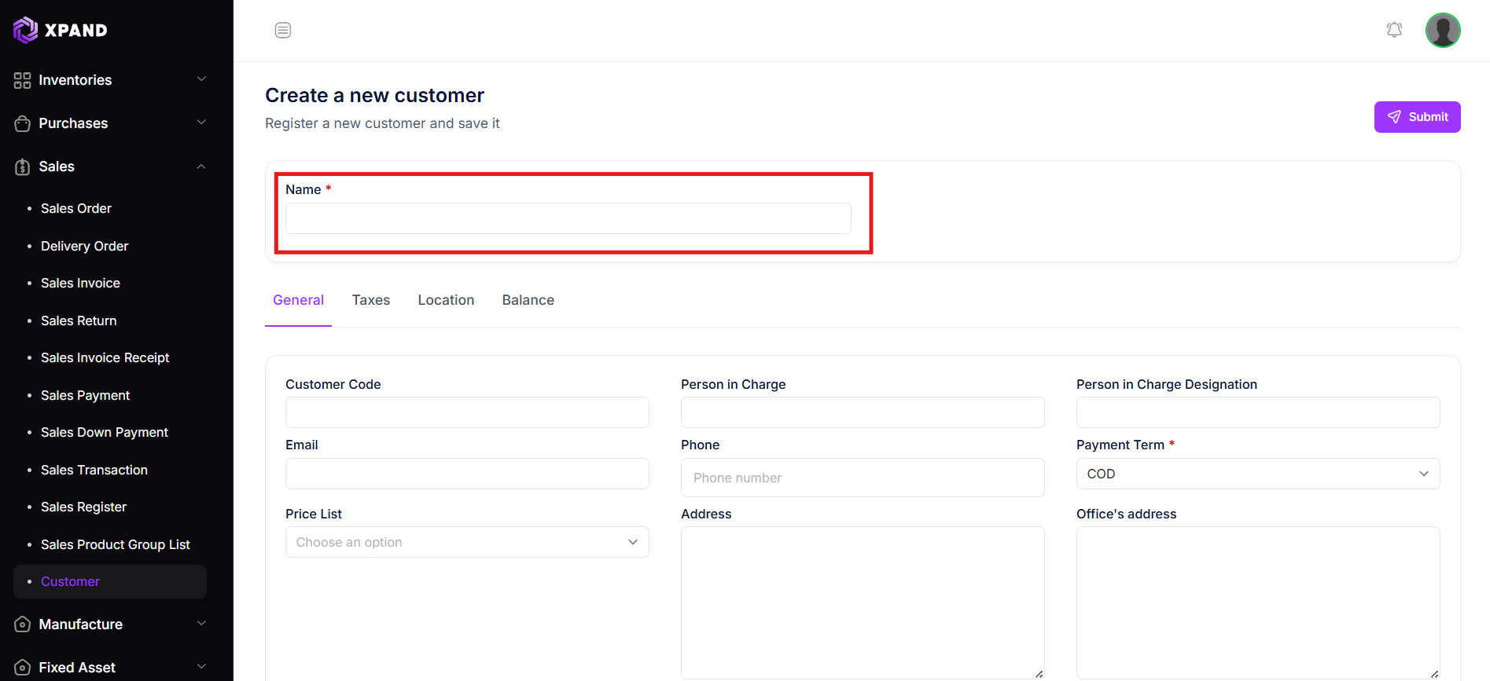Open the Price List dropdown
This screenshot has width=1490, height=681.
pos(467,542)
